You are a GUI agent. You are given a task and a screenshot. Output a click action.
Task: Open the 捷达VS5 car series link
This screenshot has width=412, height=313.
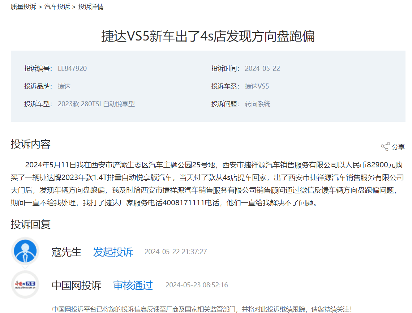(257, 86)
